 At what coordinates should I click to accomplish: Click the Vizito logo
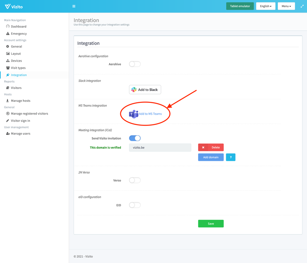pyautogui.click(x=14, y=6)
